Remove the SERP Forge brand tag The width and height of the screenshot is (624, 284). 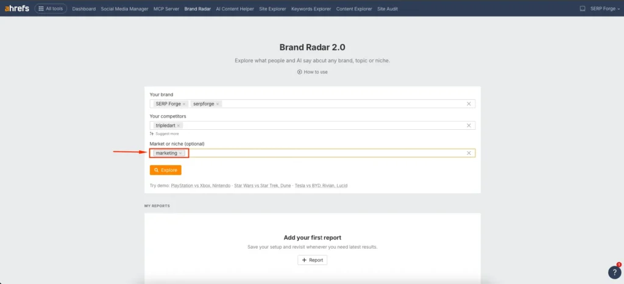tap(184, 104)
